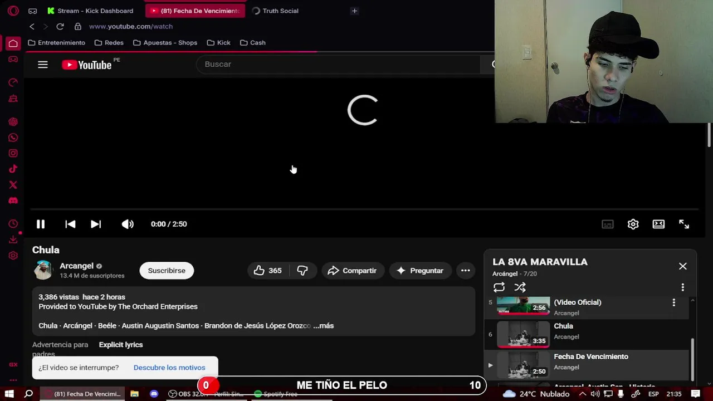Image resolution: width=713 pixels, height=401 pixels.
Task: Click the sidebar Home icon
Action: pos(13,43)
